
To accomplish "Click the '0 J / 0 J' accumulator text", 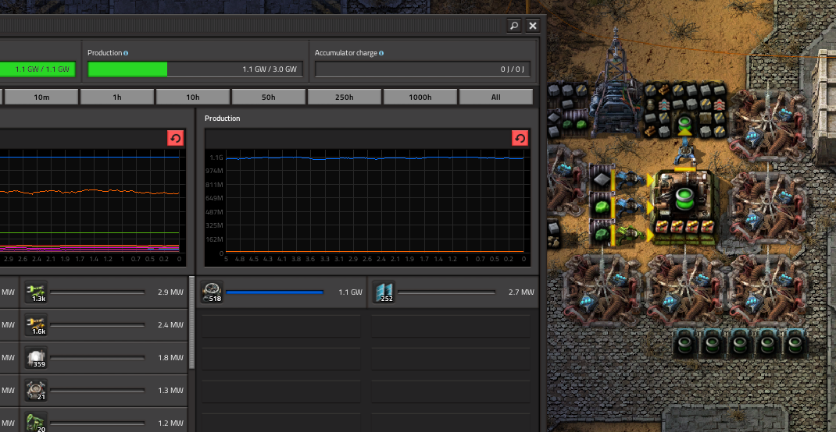I will tap(513, 69).
